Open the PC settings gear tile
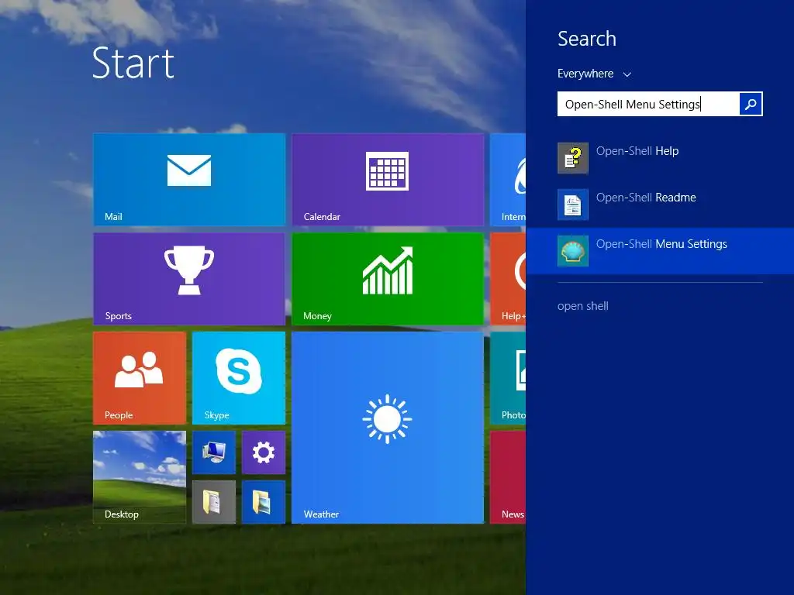794x595 pixels. click(264, 452)
